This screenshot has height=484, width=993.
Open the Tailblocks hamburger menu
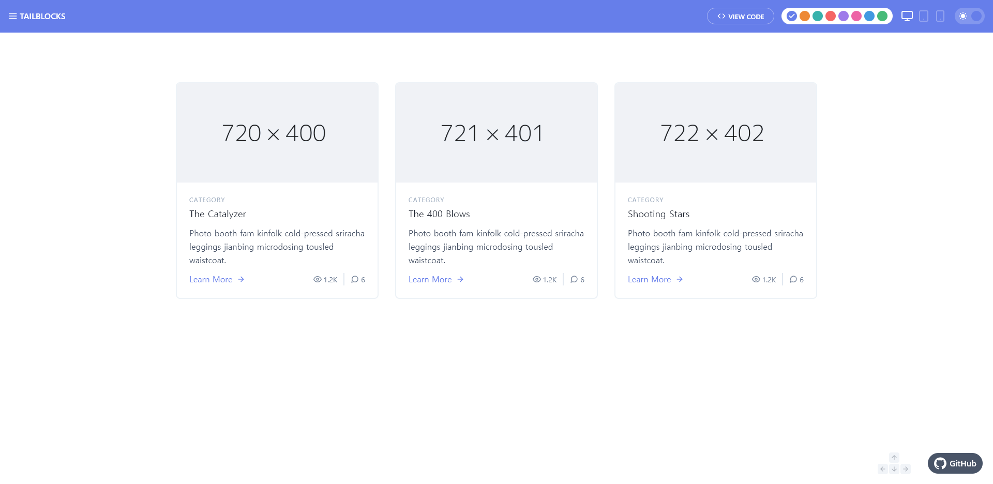[x=13, y=17]
